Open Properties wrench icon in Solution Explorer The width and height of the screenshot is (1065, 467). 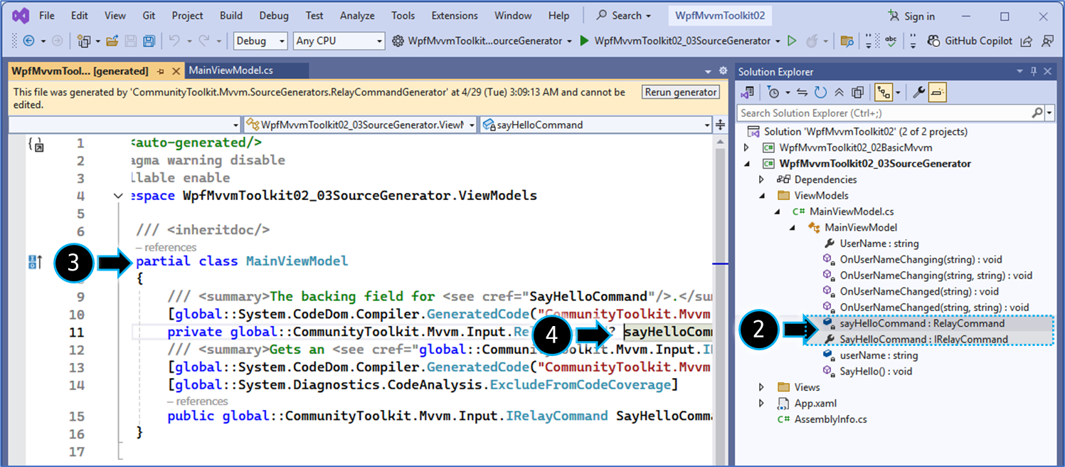tap(918, 92)
